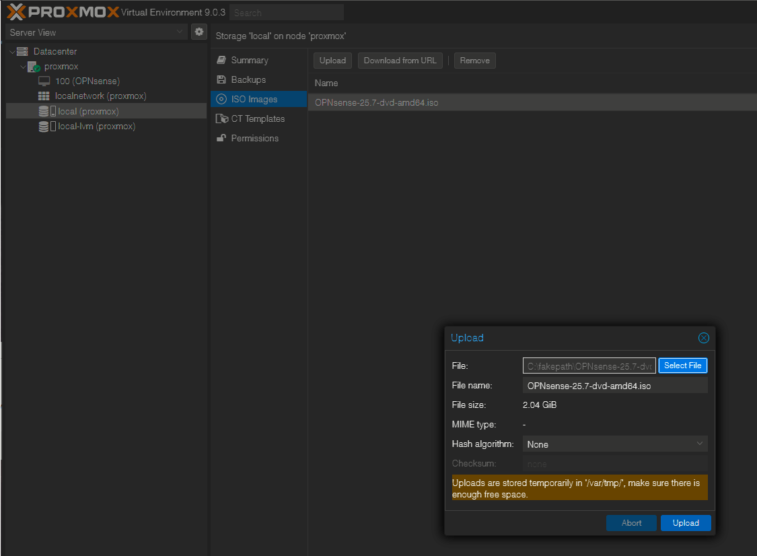Open the Backups tab

pyautogui.click(x=259, y=79)
